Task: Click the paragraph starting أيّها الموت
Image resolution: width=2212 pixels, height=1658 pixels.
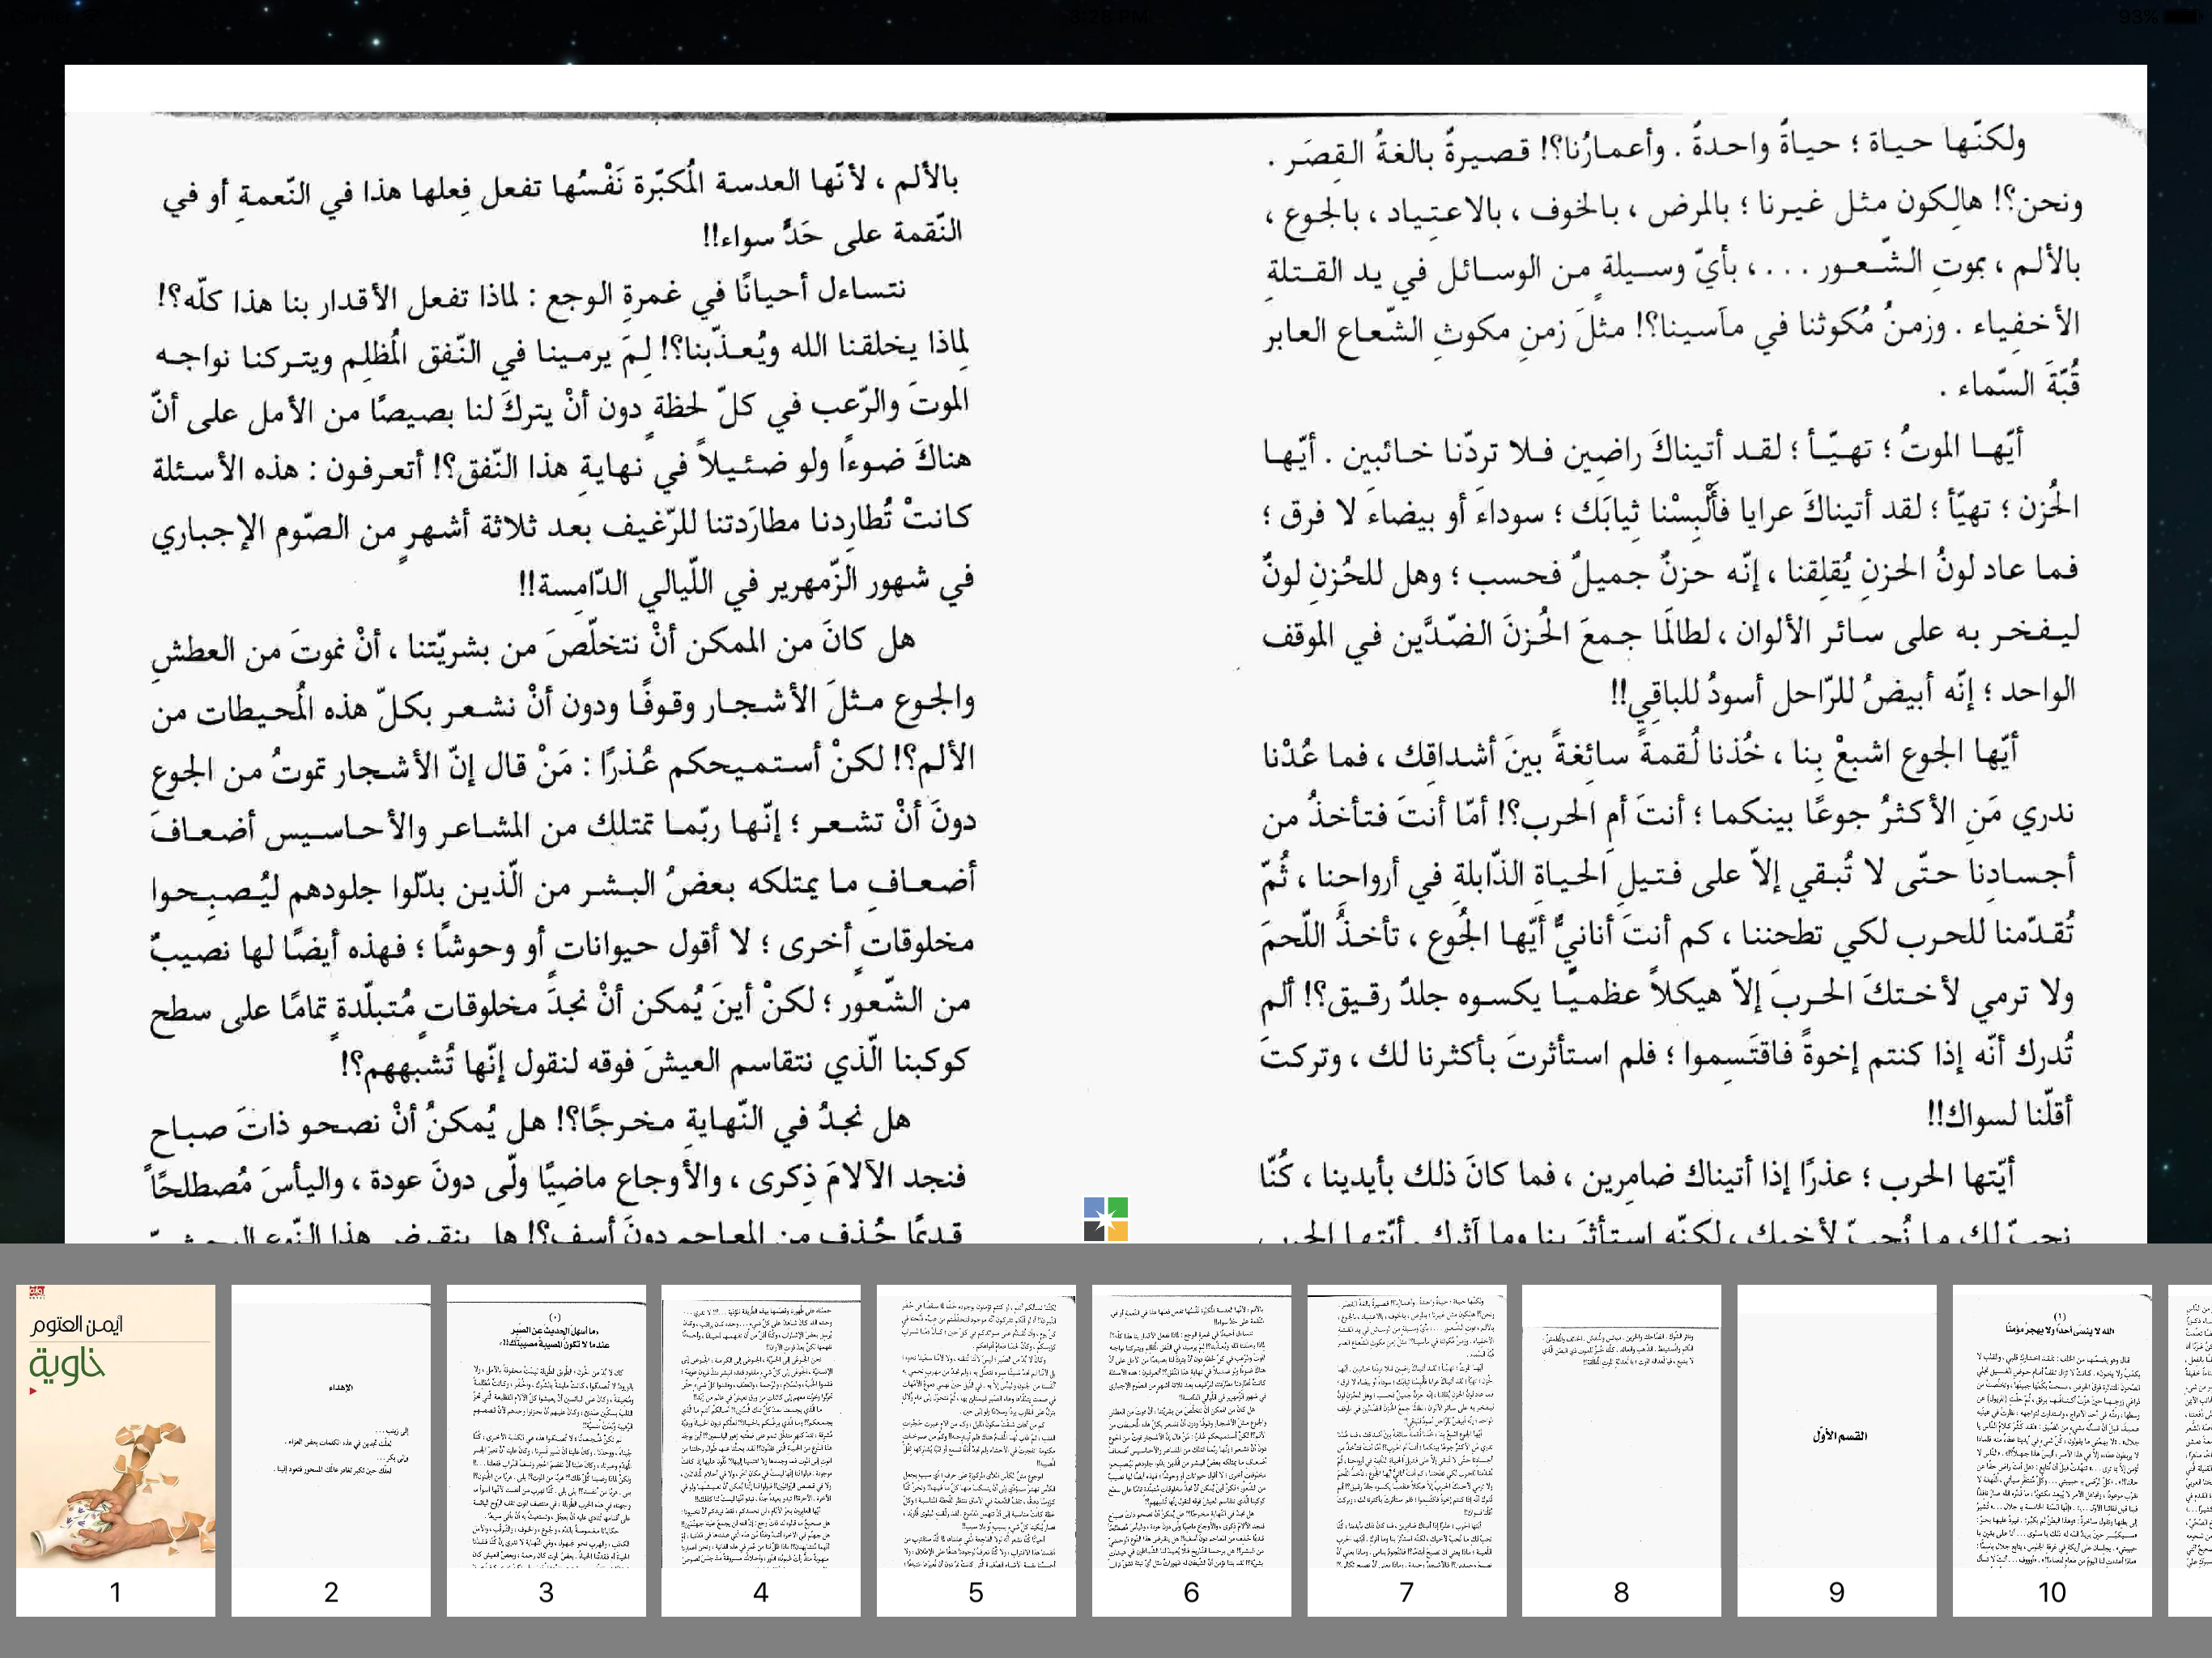Action: click(x=1670, y=570)
